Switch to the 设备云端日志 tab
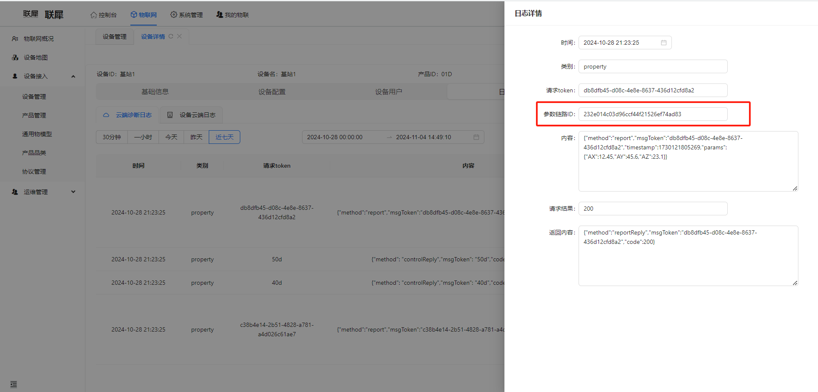Screen dimensions: 818x392 tap(191, 115)
